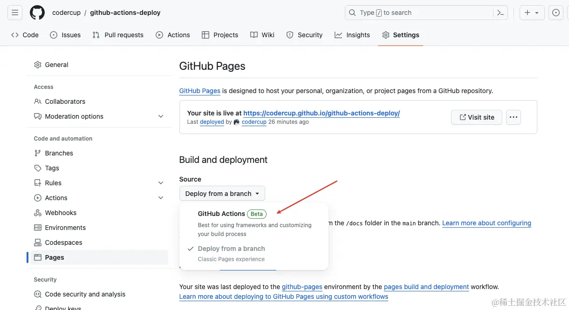569x310 pixels.
Task: Go to the Projects tab
Action: coord(220,35)
